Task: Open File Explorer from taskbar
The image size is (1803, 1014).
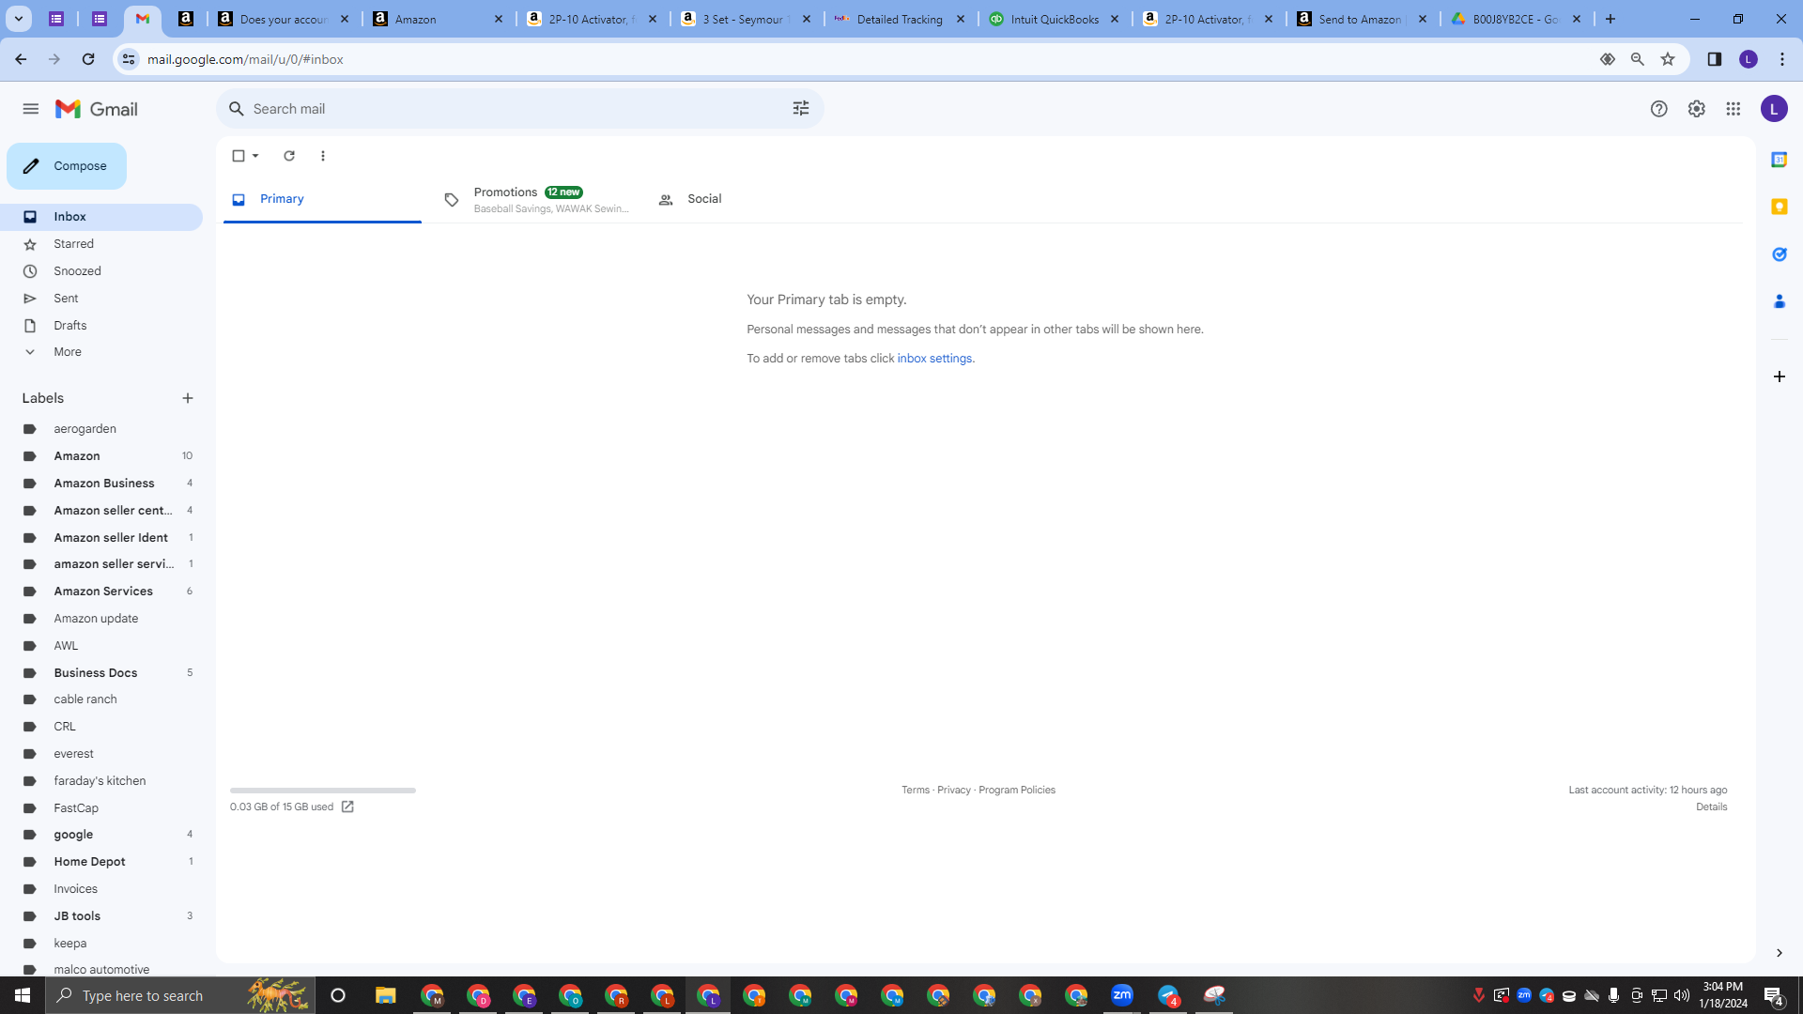Action: [386, 995]
